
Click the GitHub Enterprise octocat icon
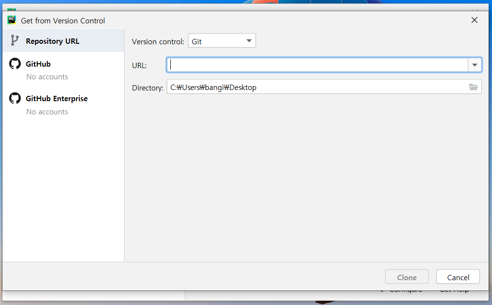(15, 98)
